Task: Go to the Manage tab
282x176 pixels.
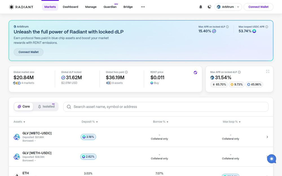Action: point(91,7)
